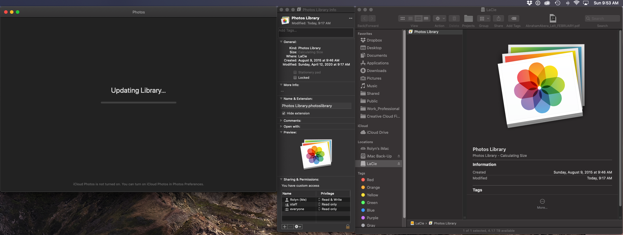Screen dimensions: 623x235
Task: Switch Finder to gallery view
Action: 426,18
